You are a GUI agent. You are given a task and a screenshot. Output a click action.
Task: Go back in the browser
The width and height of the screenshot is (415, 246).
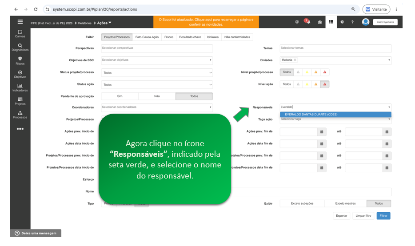pyautogui.click(x=16, y=9)
